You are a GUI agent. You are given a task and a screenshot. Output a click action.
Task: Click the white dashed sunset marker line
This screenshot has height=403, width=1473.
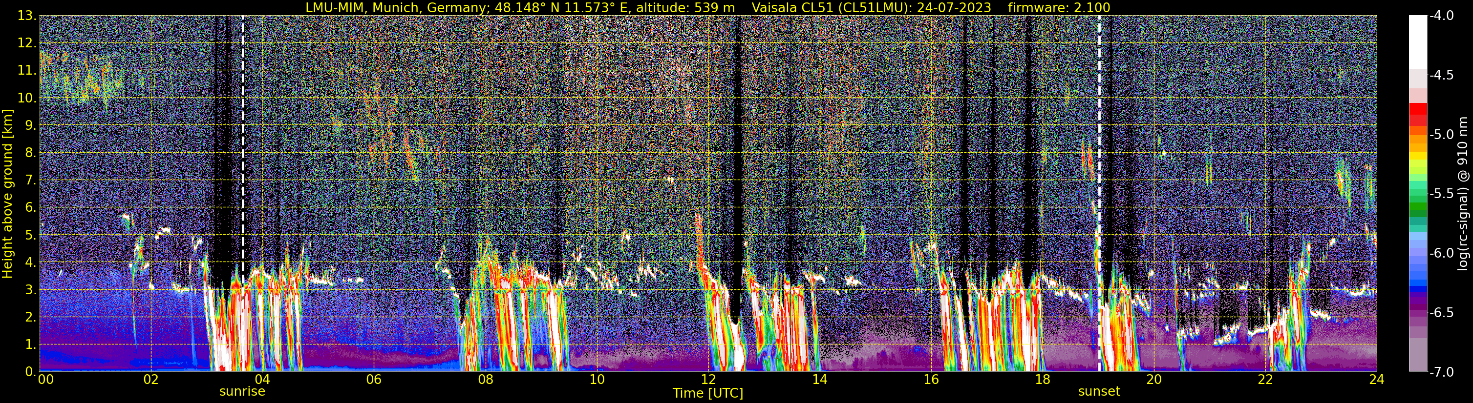(x=1099, y=194)
